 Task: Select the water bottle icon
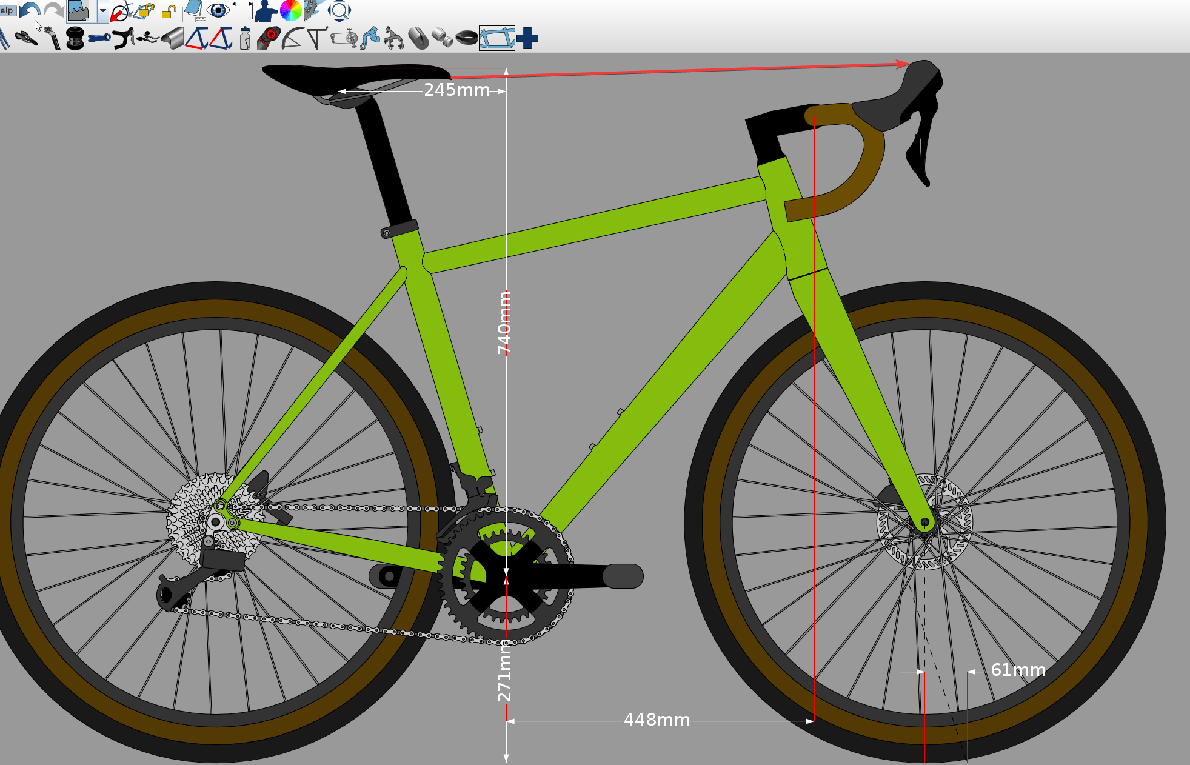(245, 38)
